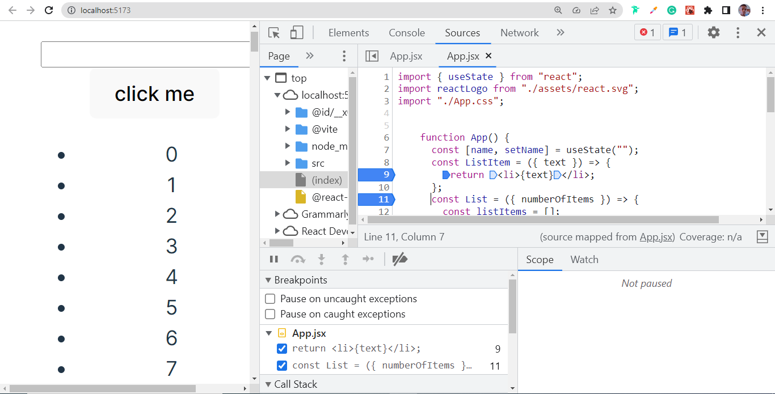This screenshot has height=394, width=775.
Task: Disable the line 9 return breakpoint checkbox
Action: pyautogui.click(x=281, y=349)
